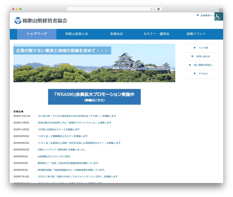This screenshot has height=197, width=233.
Task: Open the 11/13 SNS情報発信セミナー article
Action: (x=79, y=143)
